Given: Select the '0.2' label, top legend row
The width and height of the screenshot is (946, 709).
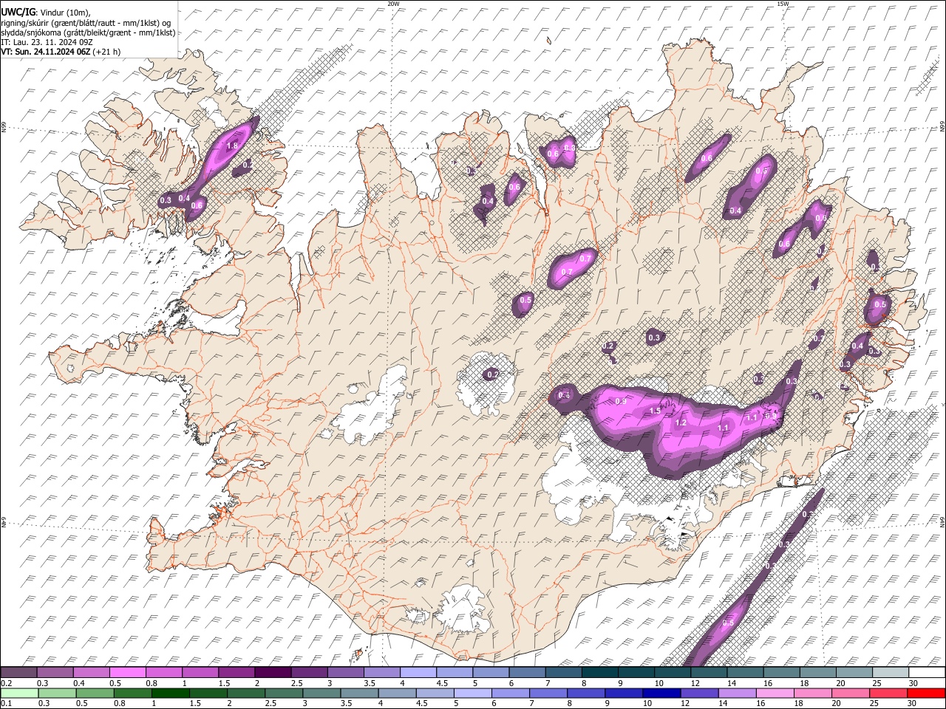Looking at the screenshot, I should click(6, 683).
